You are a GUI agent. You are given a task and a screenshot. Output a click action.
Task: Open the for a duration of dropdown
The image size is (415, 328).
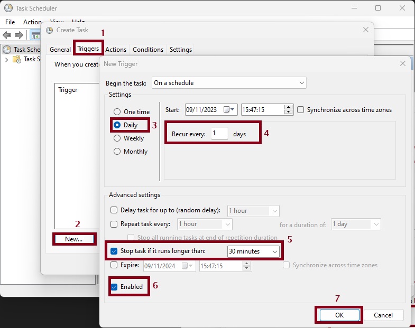pos(356,224)
